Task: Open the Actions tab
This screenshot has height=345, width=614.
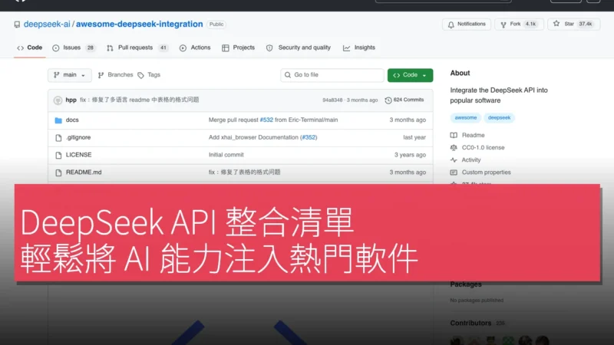Action: (195, 48)
